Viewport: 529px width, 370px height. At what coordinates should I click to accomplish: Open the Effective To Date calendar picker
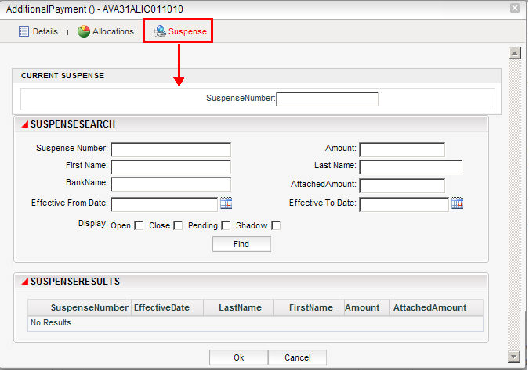coord(457,203)
